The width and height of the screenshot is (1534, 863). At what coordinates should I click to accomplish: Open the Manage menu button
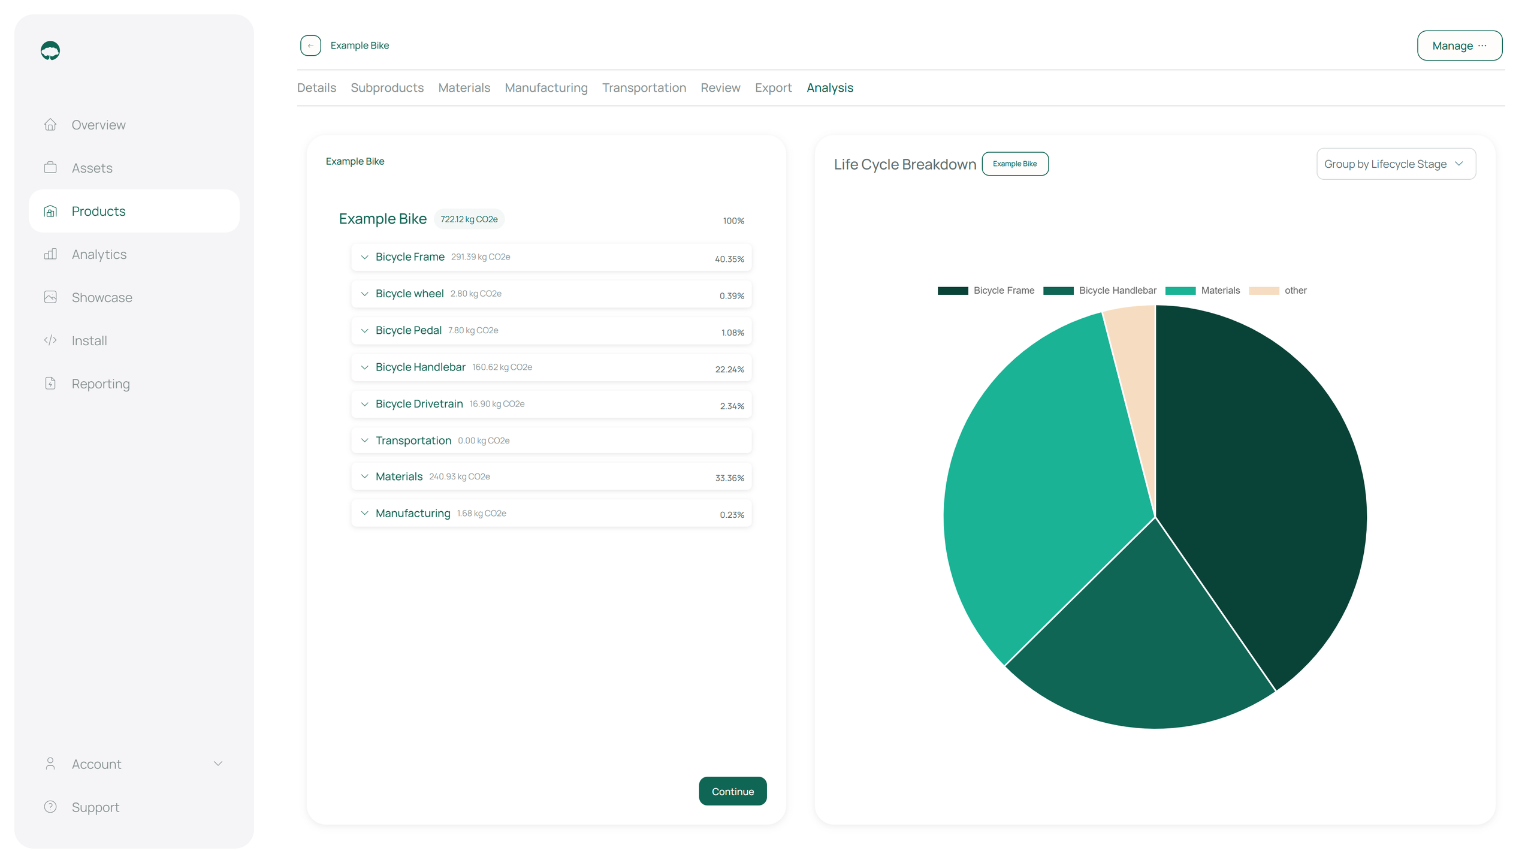[1459, 46]
